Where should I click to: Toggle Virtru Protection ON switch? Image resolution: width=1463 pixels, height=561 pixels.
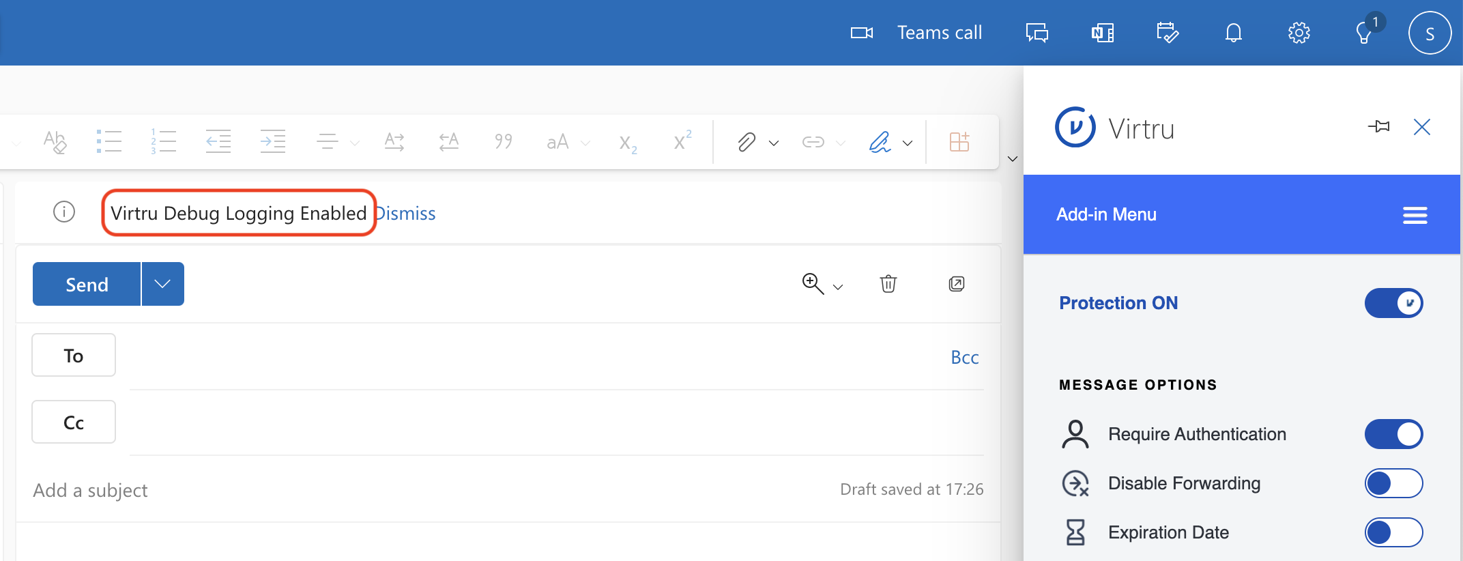click(x=1393, y=303)
